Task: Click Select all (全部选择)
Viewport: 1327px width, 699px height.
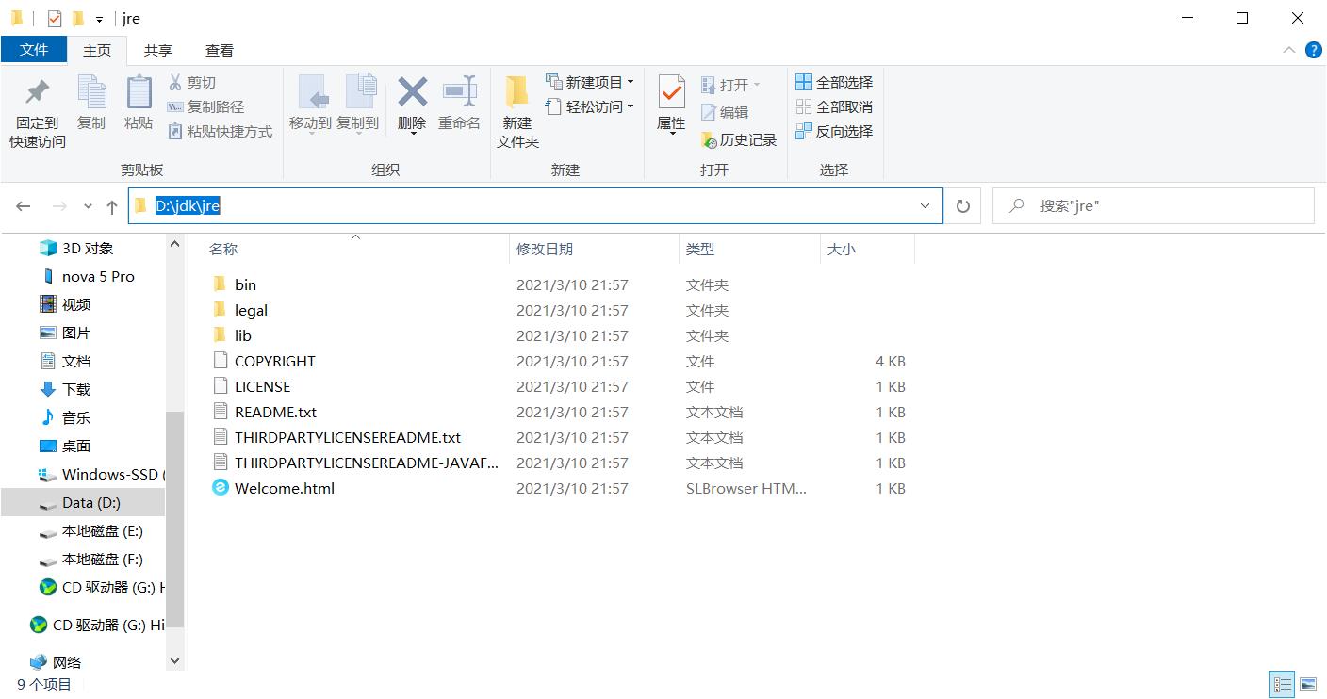Action: point(834,83)
